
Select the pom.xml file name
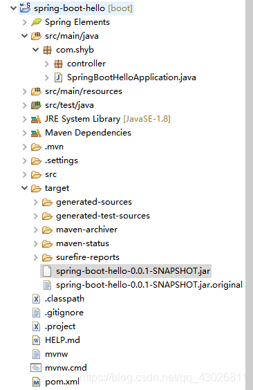point(62,382)
